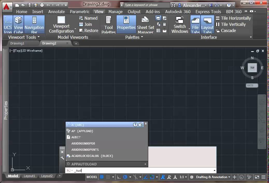Open the WCS coordinate system dropdown
The height and width of the screenshot is (183, 269).
click(x=252, y=85)
